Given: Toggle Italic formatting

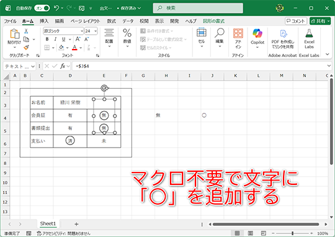Looking at the screenshot, I should pos(55,39).
